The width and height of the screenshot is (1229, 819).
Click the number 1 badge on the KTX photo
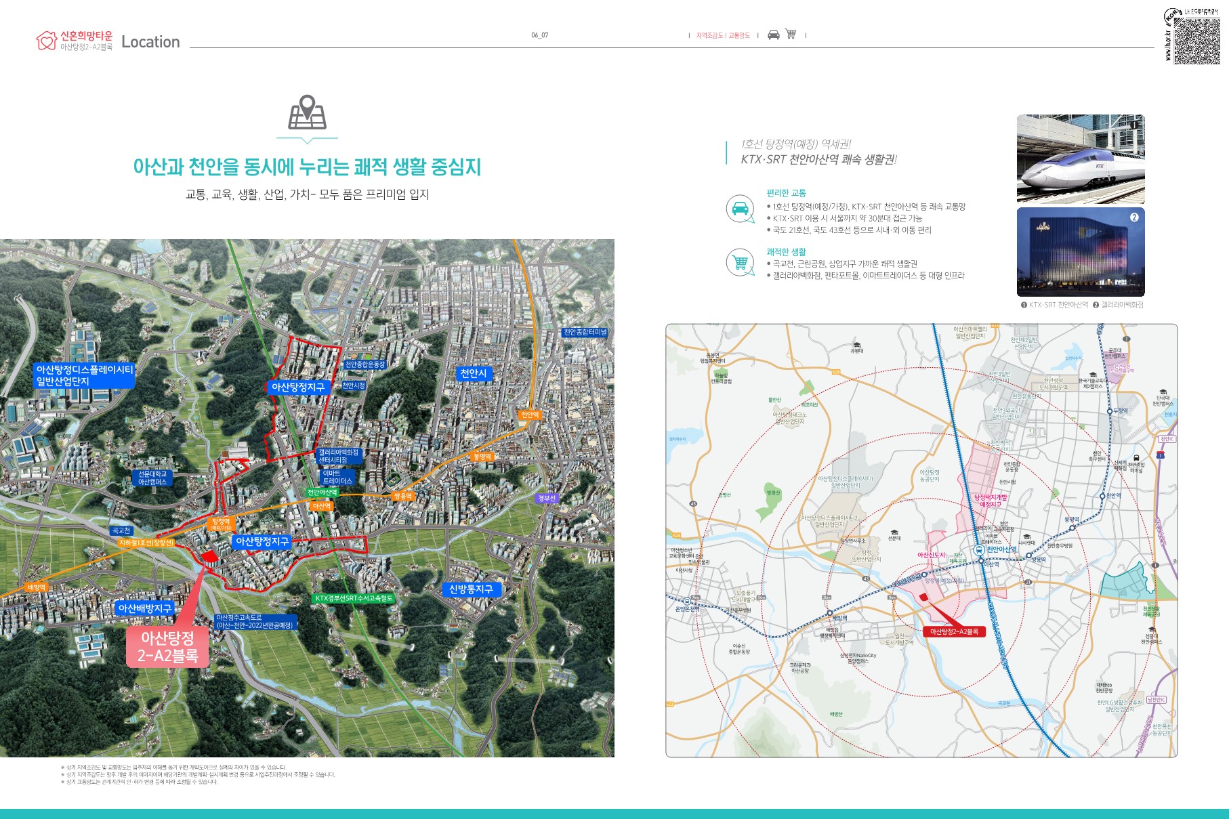pos(1134,125)
